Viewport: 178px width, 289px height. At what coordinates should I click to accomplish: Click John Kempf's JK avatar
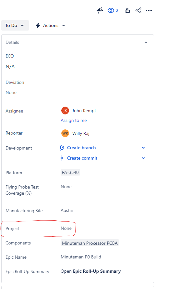click(65, 111)
